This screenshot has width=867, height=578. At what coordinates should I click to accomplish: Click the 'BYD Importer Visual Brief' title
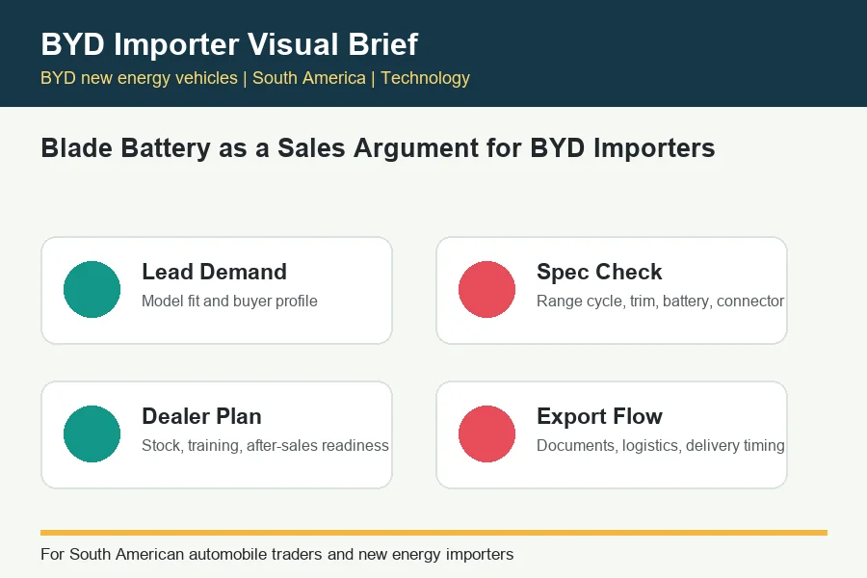tap(229, 44)
